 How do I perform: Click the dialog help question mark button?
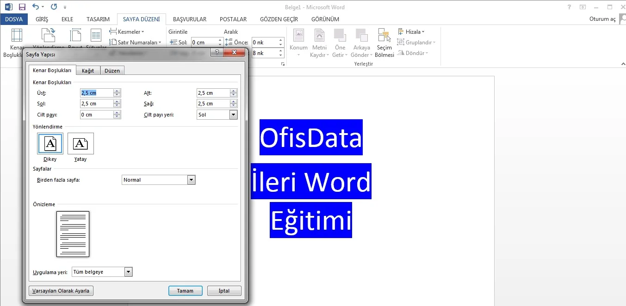coord(217,53)
